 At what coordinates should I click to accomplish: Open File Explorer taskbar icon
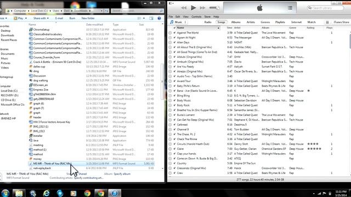(x=19, y=193)
